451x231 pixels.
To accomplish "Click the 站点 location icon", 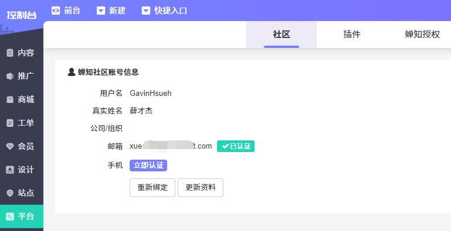I will [10, 193].
